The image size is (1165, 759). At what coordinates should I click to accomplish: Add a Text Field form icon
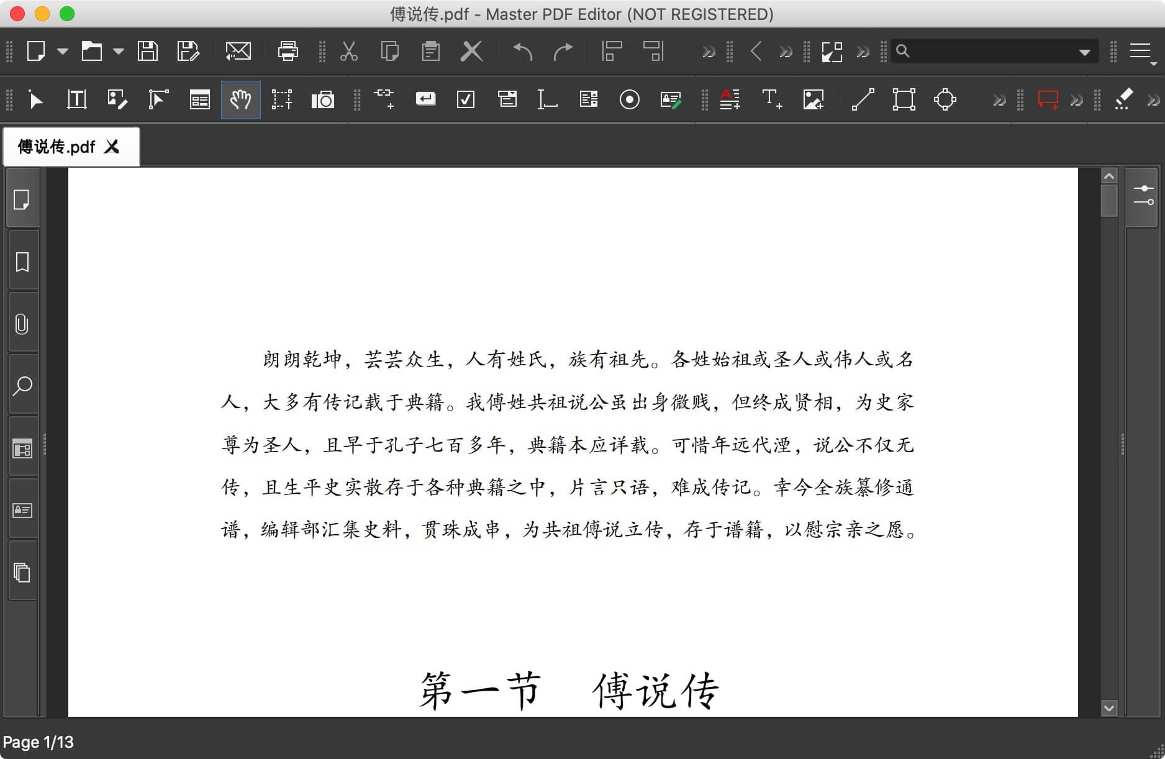pos(546,99)
